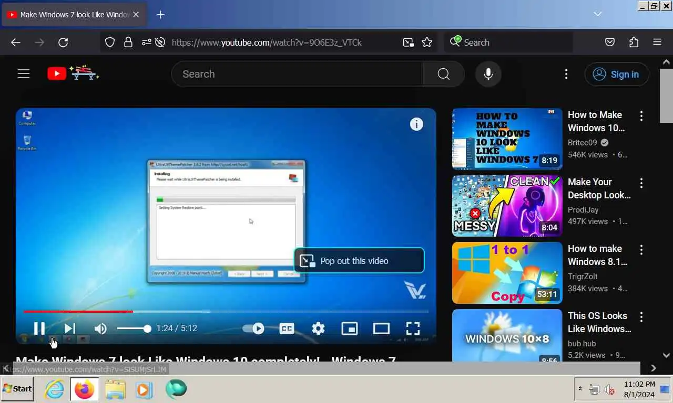
Task: Click the picture-in-picture icon in address bar
Action: click(x=408, y=43)
